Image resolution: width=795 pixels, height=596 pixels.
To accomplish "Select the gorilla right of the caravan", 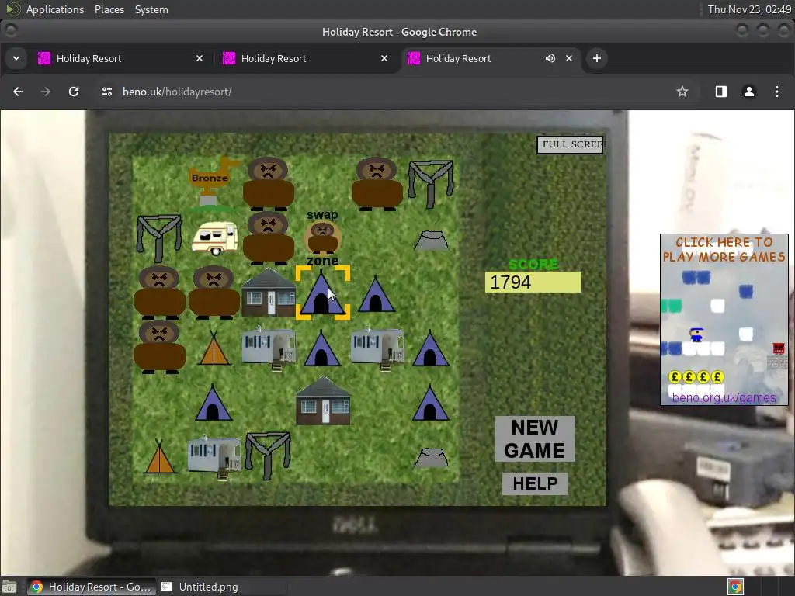I will [268, 237].
